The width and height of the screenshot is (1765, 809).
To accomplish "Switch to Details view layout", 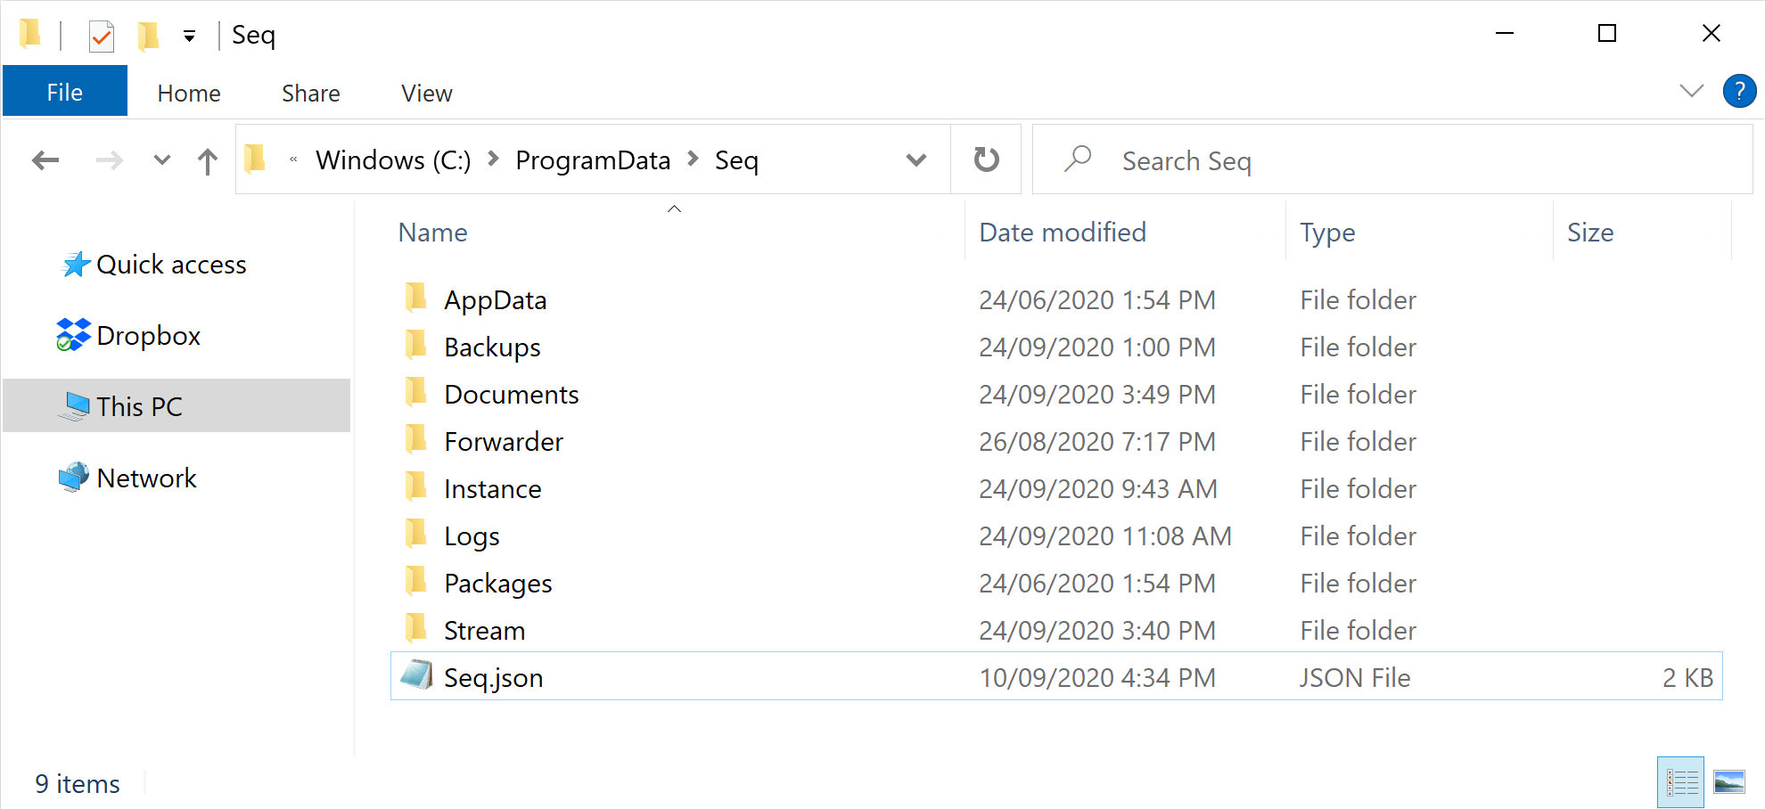I will [x=1681, y=782].
